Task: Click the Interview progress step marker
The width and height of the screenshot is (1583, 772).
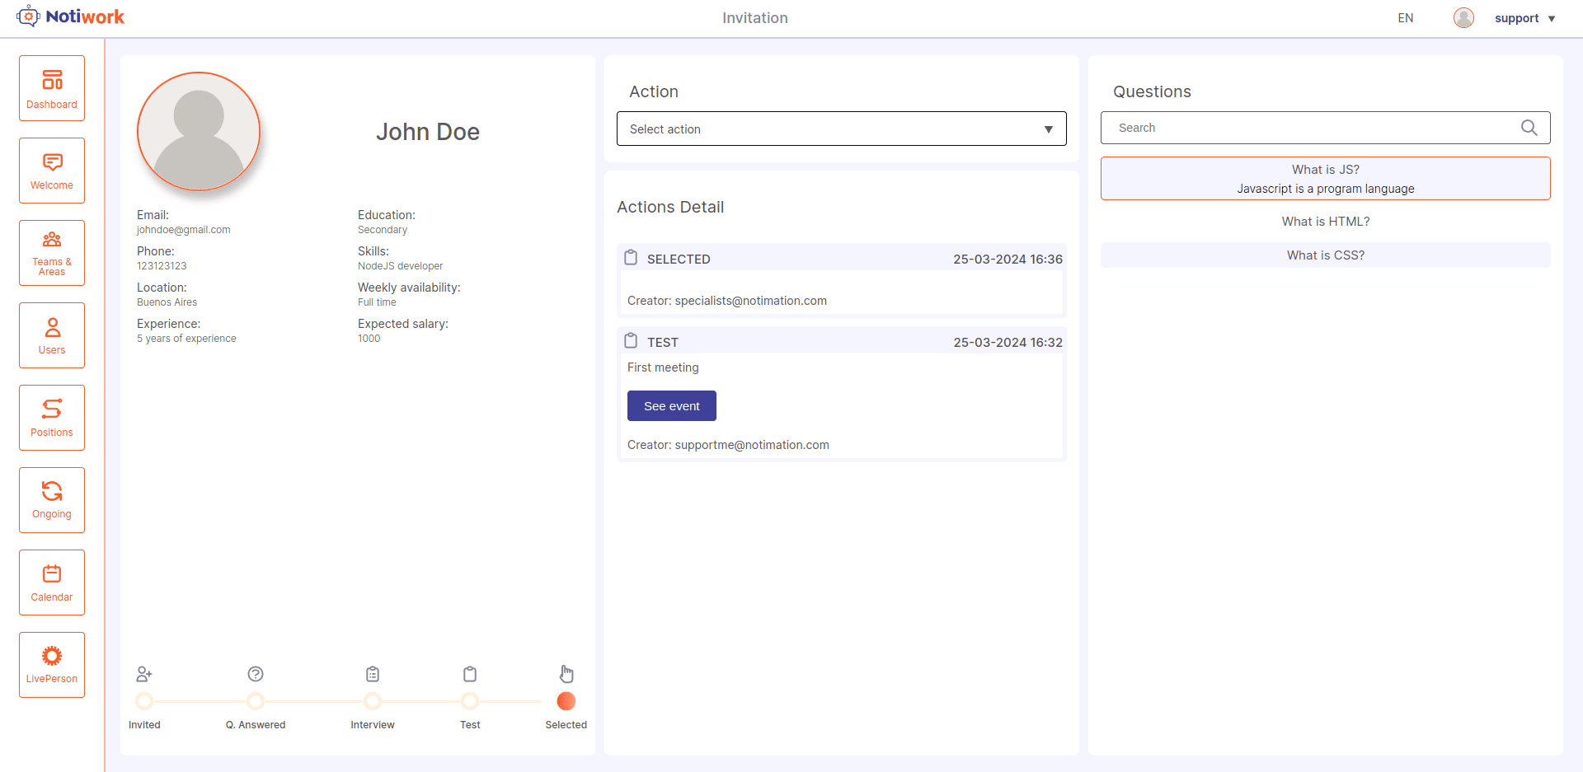Action: pyautogui.click(x=373, y=701)
